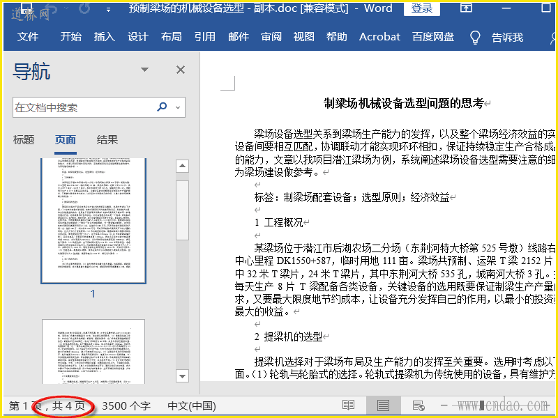Click the Undo arrow in title bar
558x418 pixels.
click(50, 8)
